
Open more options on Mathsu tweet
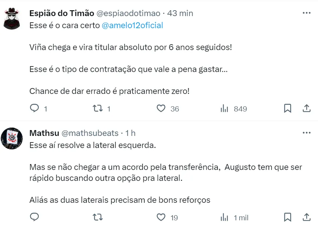click(306, 133)
